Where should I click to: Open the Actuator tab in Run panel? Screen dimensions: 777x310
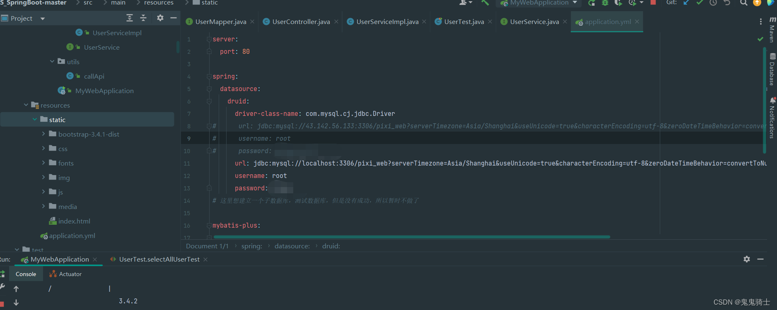pyautogui.click(x=65, y=274)
